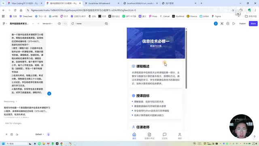Open the tab search dropdown arrow
Viewport: 259px width, 146px height.
point(3,3)
